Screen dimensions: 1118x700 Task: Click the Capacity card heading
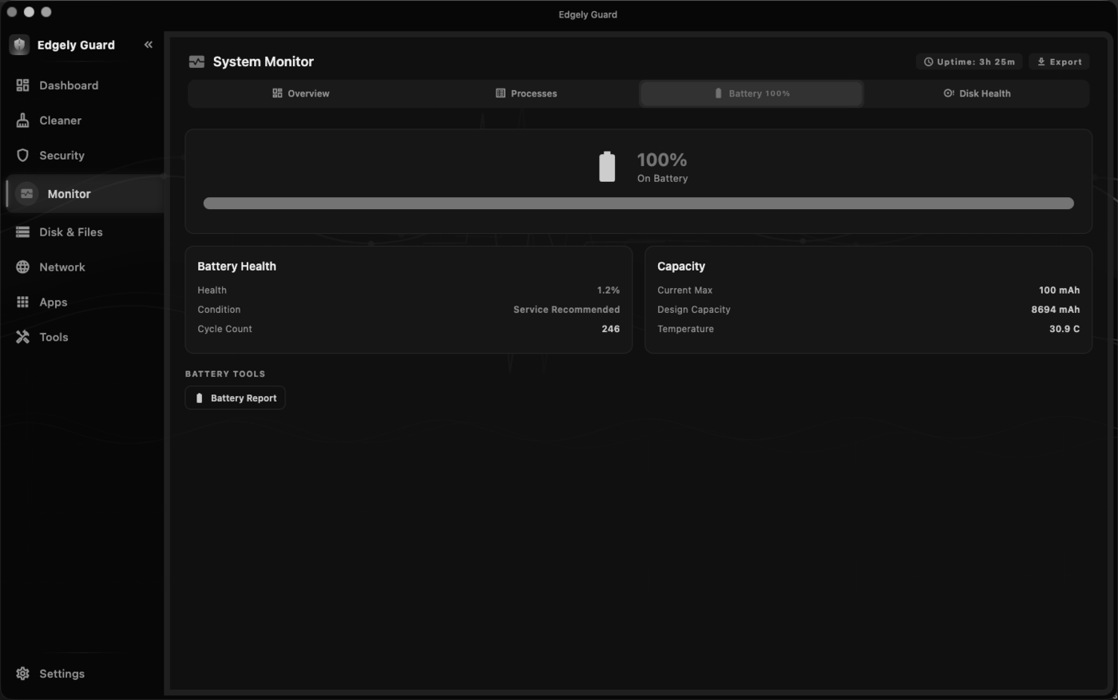[x=681, y=267]
